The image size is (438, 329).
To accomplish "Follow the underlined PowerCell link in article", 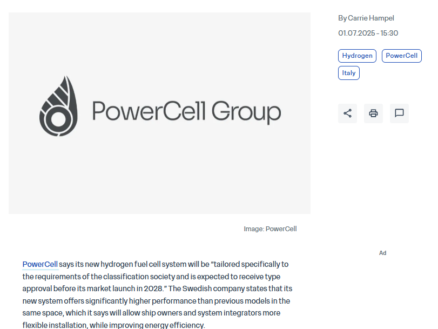I will pyautogui.click(x=40, y=264).
